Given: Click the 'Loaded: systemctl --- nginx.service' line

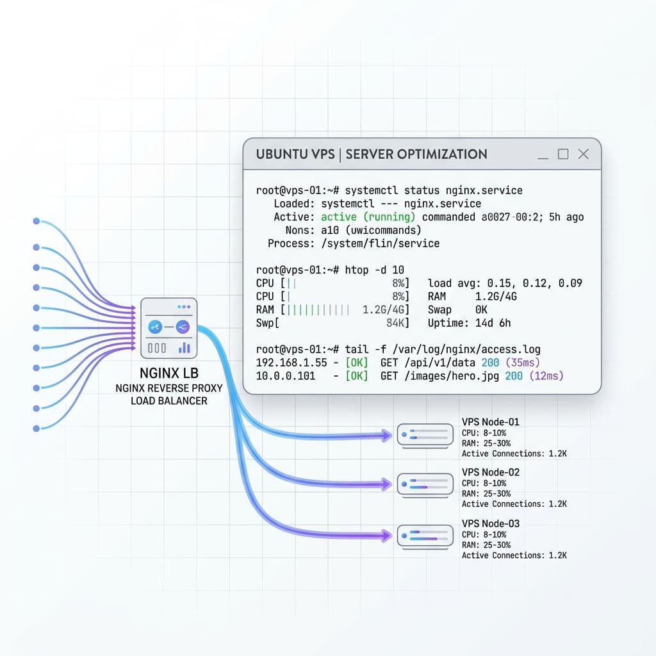Looking at the screenshot, I should point(377,204).
